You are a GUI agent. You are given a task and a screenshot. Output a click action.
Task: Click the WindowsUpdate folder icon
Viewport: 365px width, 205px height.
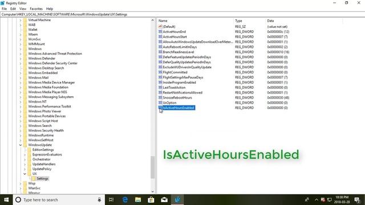pyautogui.click(x=25, y=145)
